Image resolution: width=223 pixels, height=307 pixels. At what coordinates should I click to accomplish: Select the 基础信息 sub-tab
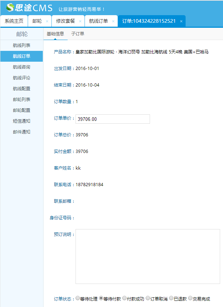click(55, 34)
